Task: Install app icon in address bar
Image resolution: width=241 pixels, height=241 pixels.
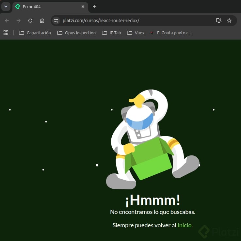Action: [x=218, y=21]
